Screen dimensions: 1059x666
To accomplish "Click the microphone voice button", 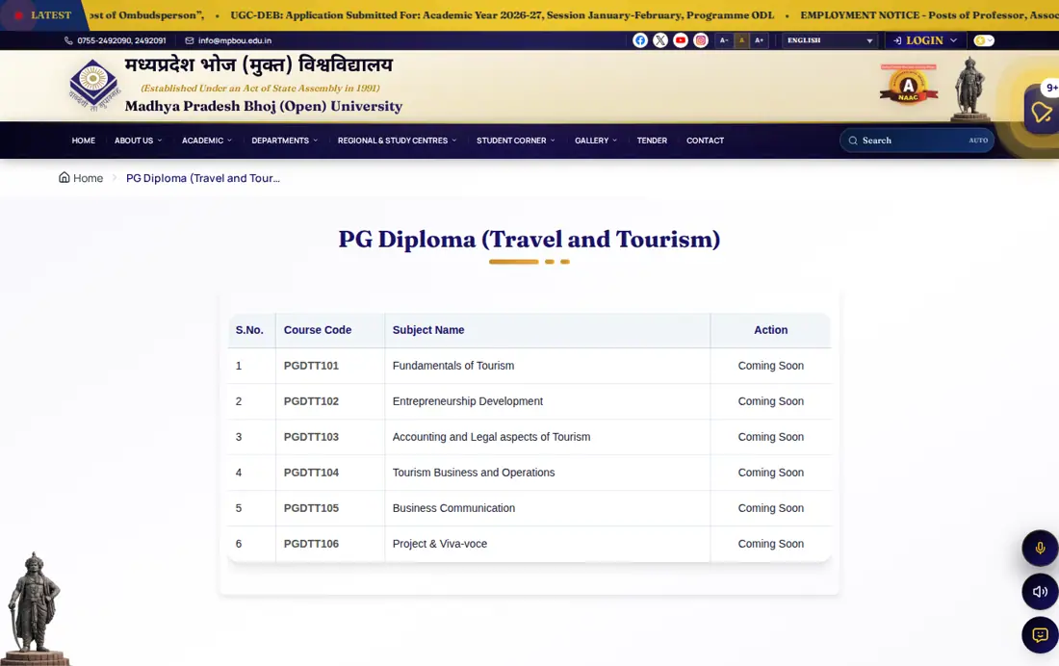I will 1040,548.
